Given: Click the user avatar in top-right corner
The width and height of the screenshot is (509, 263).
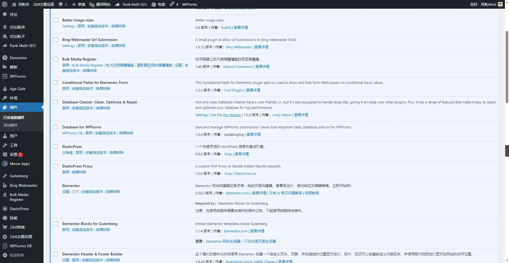Looking at the screenshot, I should pos(500,4).
